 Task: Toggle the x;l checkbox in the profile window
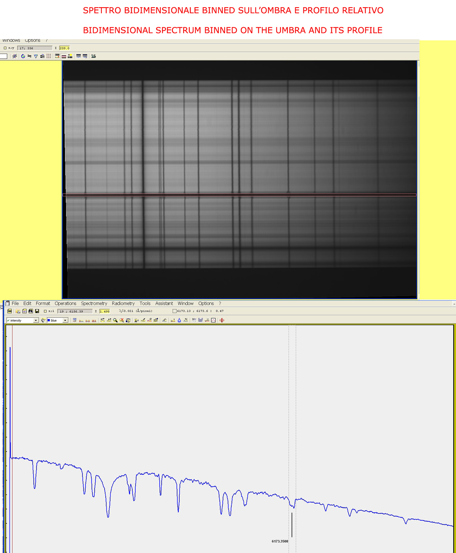[x=45, y=311]
